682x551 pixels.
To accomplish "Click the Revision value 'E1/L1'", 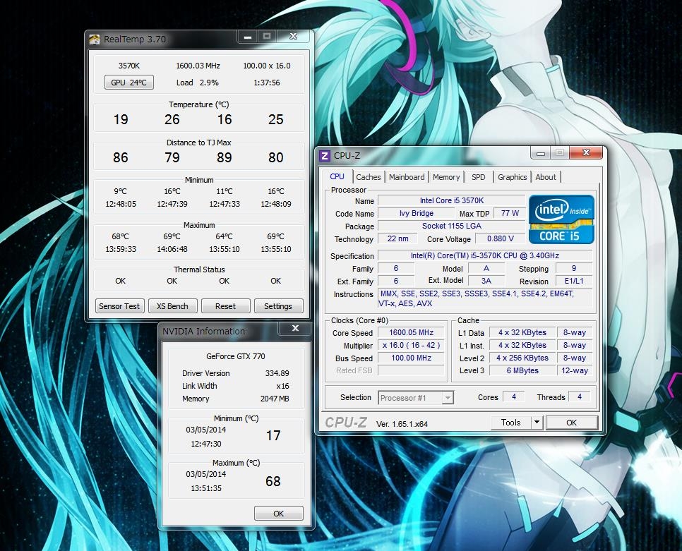I will point(574,281).
